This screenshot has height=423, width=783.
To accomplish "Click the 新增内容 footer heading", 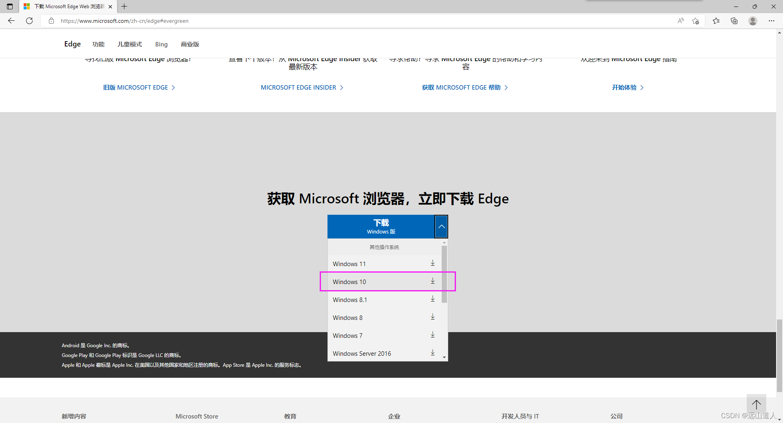I will pos(74,416).
